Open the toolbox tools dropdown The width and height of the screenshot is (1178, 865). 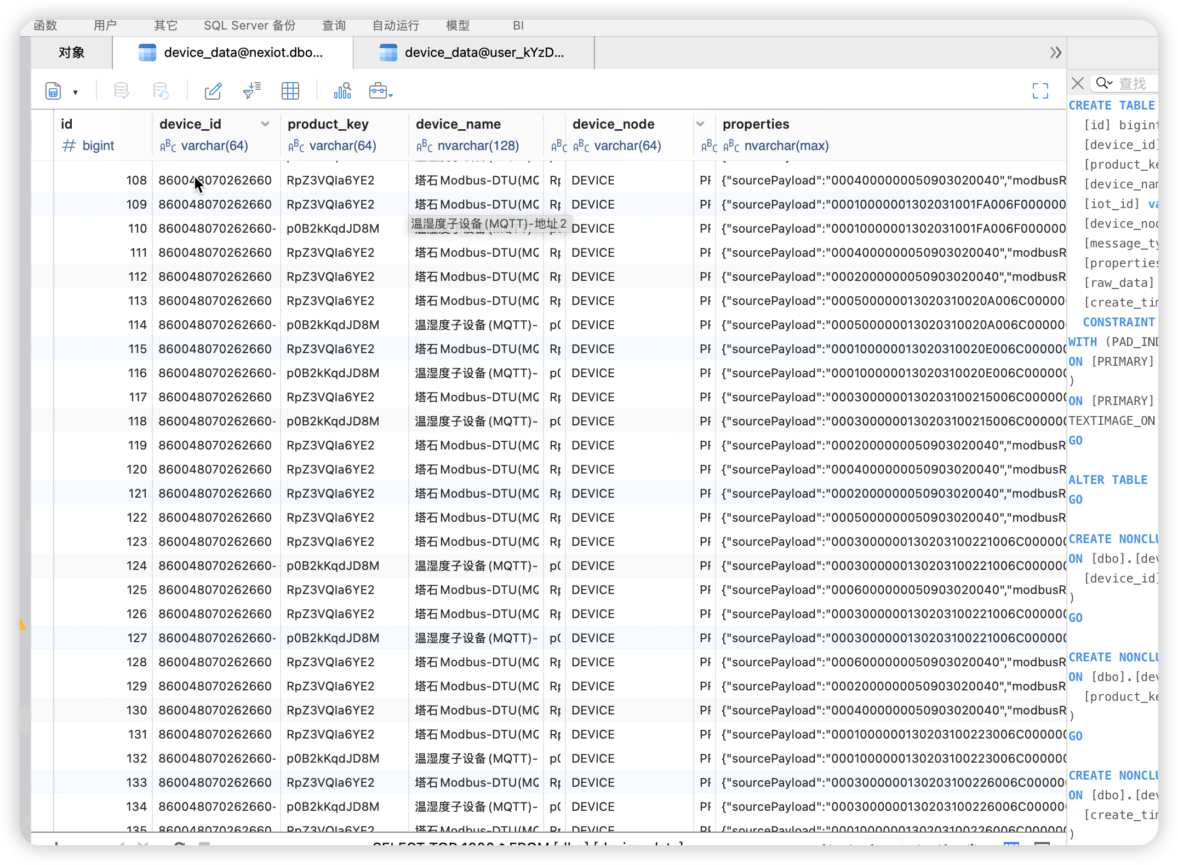click(x=381, y=91)
